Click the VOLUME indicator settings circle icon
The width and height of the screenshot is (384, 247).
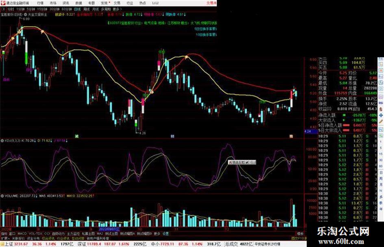click(2, 196)
